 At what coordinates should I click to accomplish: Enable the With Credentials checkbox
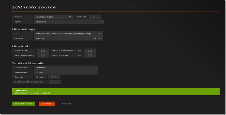(x=90, y=51)
